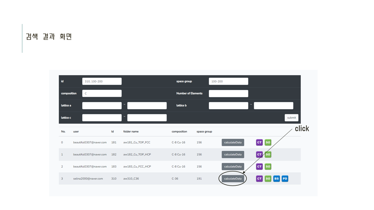Click the user column header
This screenshot has width=374, height=210.
coord(76,132)
